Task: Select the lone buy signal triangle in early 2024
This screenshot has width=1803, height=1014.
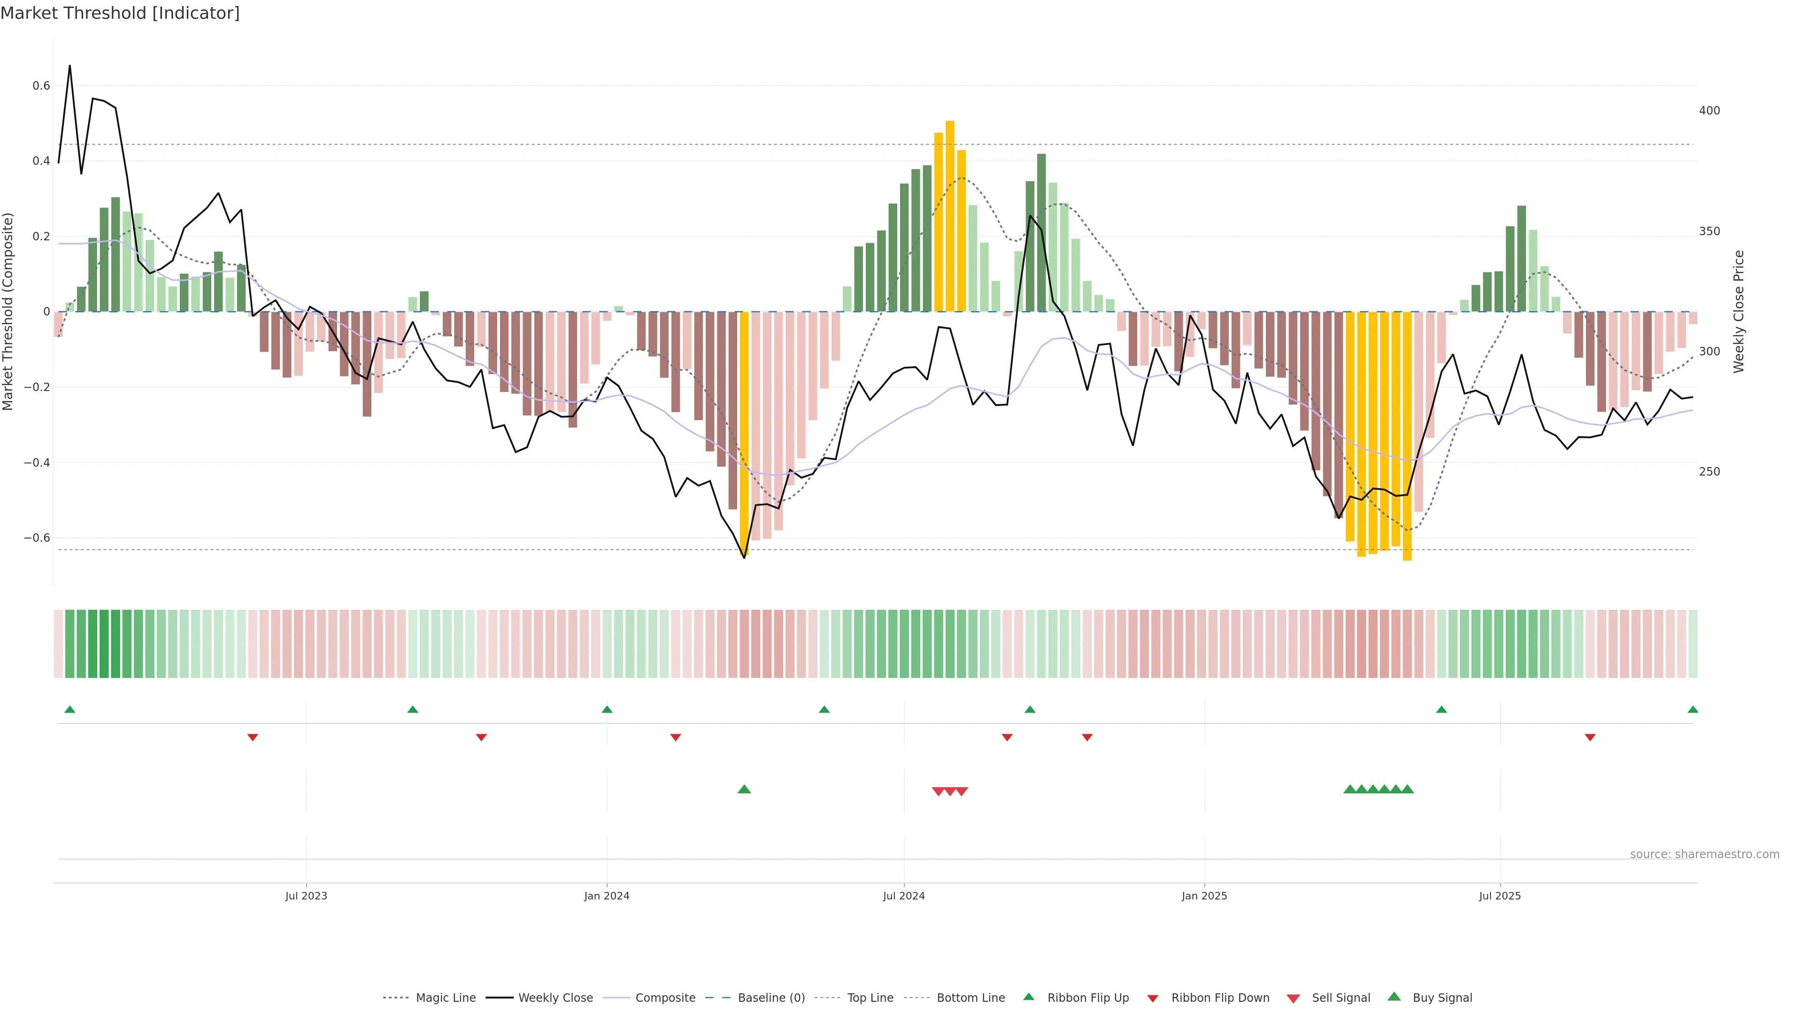Action: pyautogui.click(x=744, y=789)
